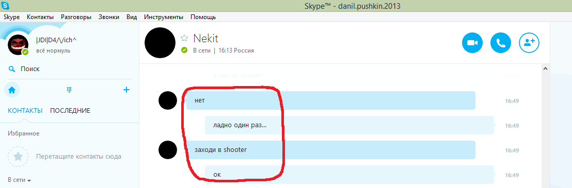Viewport: 572px width, 188px height.
Task: Click the Поиск search field
Action: [69, 69]
